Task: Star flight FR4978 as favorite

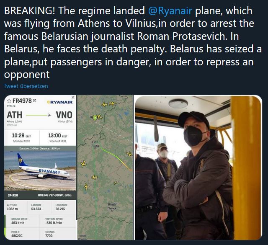Action: coord(9,101)
